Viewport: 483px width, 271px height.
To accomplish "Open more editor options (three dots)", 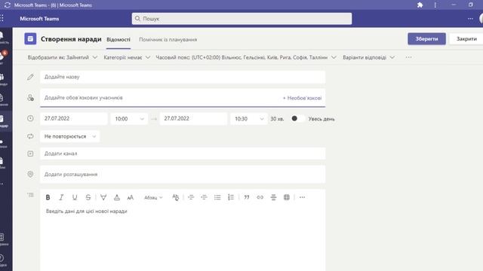I will [x=302, y=197].
